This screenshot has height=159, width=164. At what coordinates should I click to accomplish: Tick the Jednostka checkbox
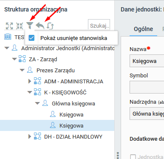tap(133, 157)
